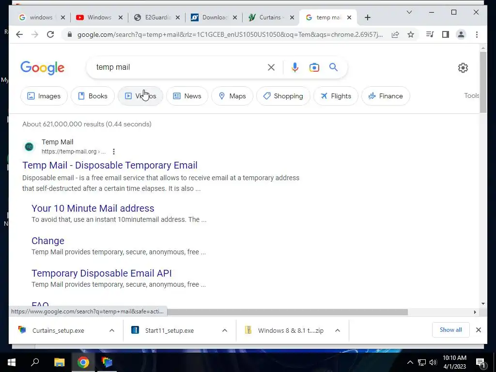
Task: Click the temp-mail.org site name
Action: tap(57, 142)
